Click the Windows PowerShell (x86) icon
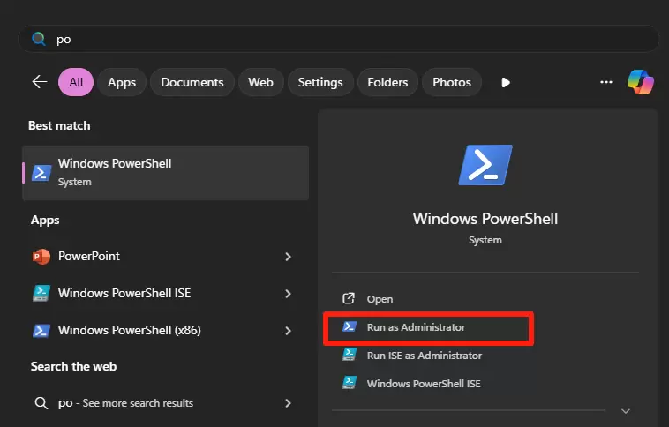 click(x=41, y=331)
